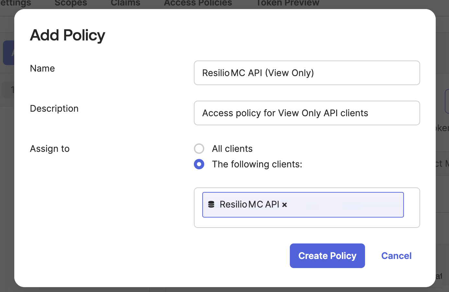The width and height of the screenshot is (449, 292).
Task: Go to the Access Policies tab
Action: pyautogui.click(x=198, y=3)
